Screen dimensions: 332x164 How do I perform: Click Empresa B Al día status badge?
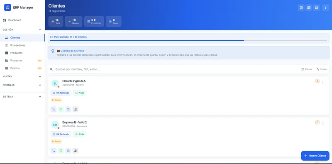click(80, 134)
